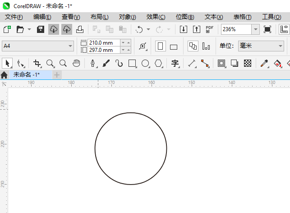Switch page to landscape orientation
The width and height of the screenshot is (290, 213).
174,47
